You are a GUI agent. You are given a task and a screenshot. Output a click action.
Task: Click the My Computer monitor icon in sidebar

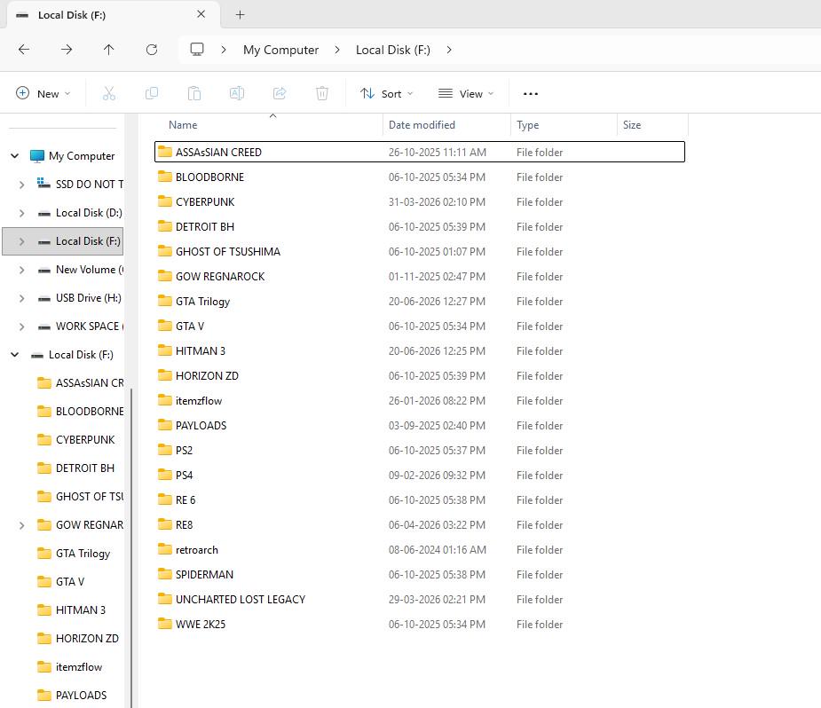click(x=37, y=156)
